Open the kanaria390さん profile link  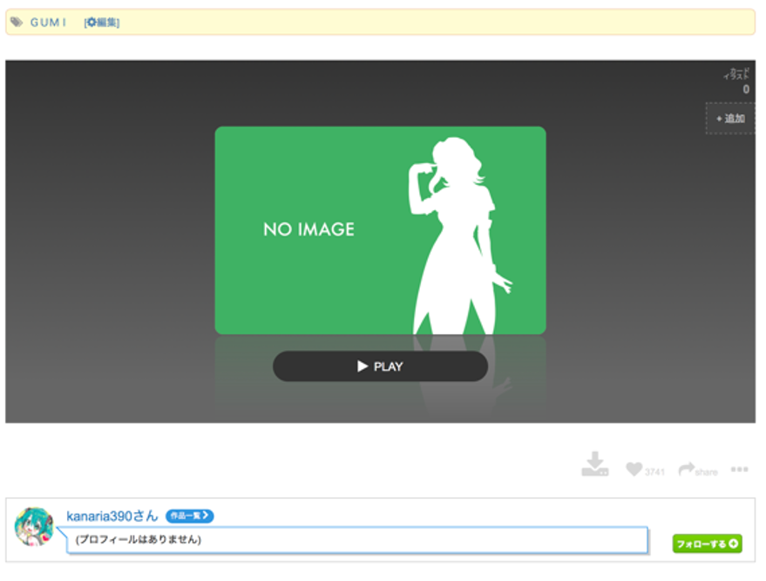click(112, 516)
